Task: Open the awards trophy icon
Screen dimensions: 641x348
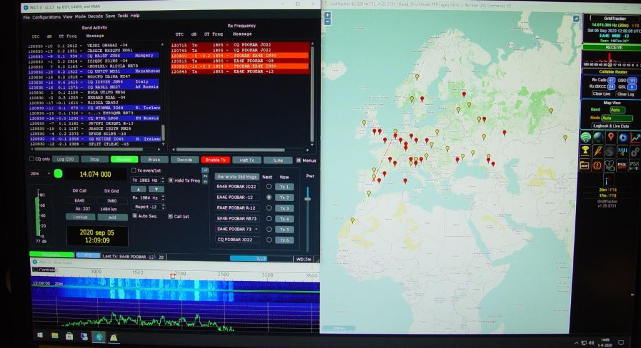Action: (x=586, y=151)
